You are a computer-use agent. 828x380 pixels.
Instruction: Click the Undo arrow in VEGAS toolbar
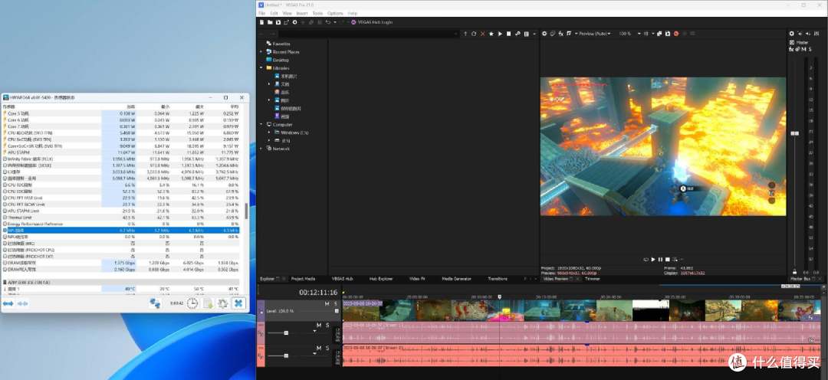tap(328, 22)
